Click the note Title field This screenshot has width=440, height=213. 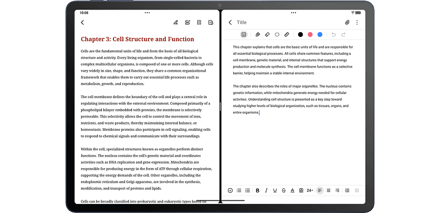pyautogui.click(x=242, y=23)
